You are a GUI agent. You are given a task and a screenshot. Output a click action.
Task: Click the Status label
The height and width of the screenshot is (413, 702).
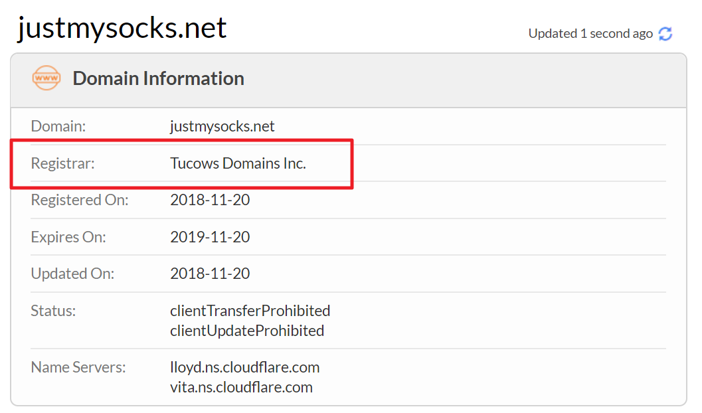(53, 311)
